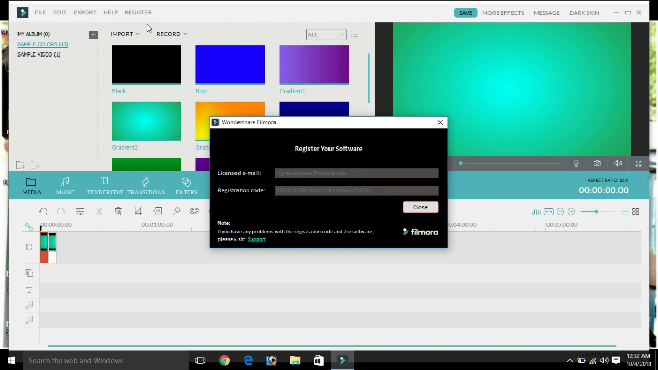
Task: Open the ALL media filter combo box
Action: click(x=326, y=34)
